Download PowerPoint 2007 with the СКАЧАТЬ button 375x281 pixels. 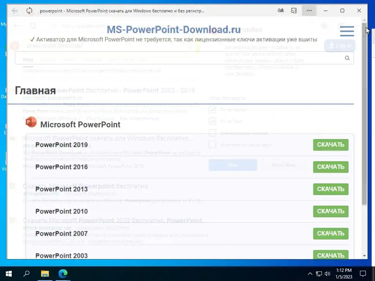tap(331, 233)
